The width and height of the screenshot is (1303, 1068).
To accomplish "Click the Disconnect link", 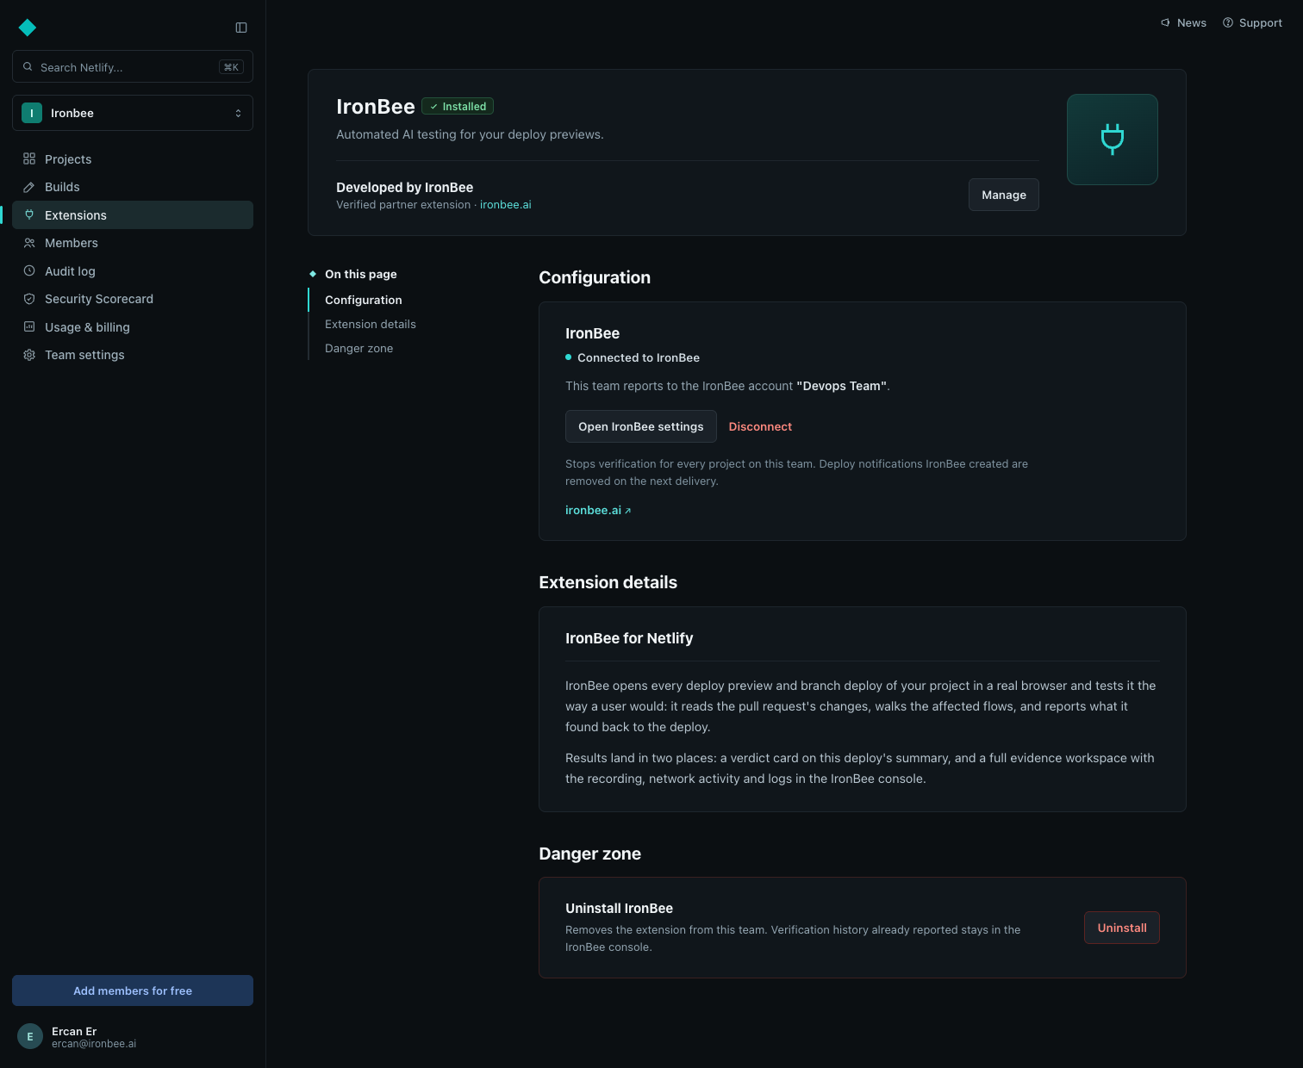I will [760, 426].
